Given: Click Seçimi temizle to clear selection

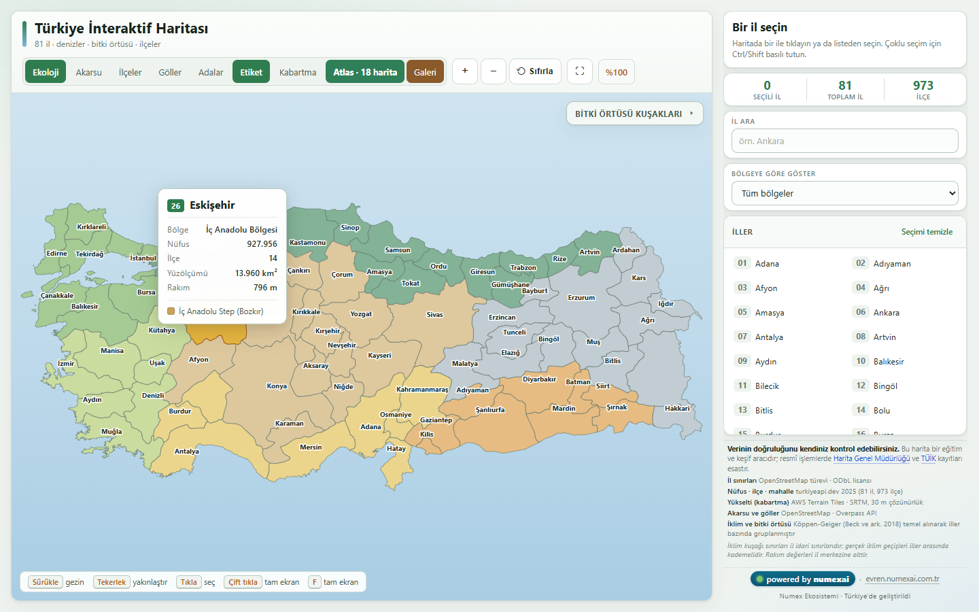Looking at the screenshot, I should (x=927, y=232).
